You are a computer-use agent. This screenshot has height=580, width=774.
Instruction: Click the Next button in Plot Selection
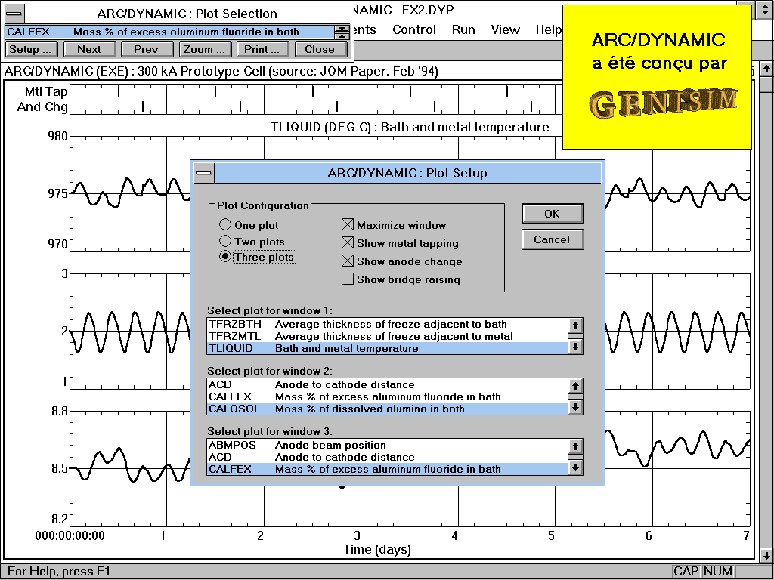[x=89, y=49]
